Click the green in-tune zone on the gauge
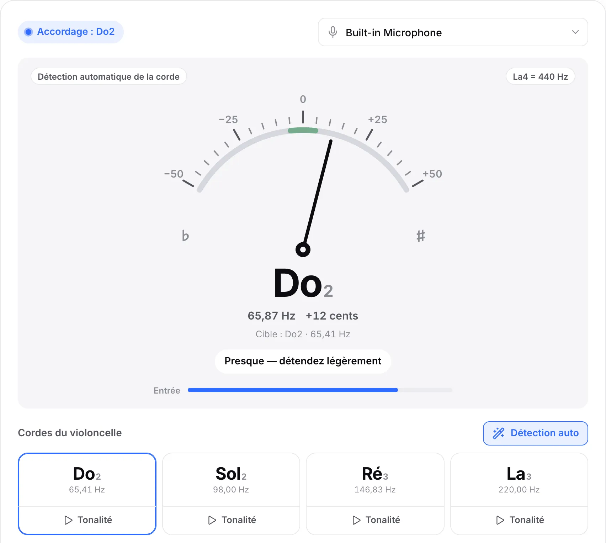Viewport: 606px width, 543px height. tap(303, 131)
